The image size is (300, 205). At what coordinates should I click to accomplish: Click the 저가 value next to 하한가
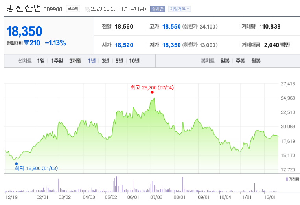coord(171,45)
